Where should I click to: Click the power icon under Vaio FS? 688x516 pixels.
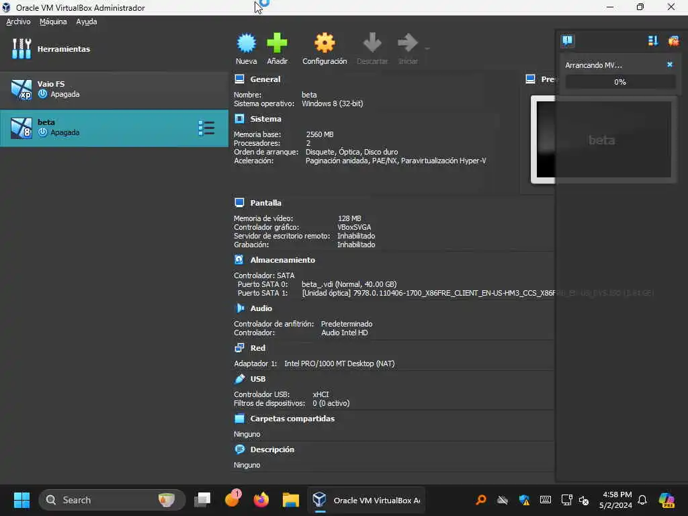[x=42, y=94]
